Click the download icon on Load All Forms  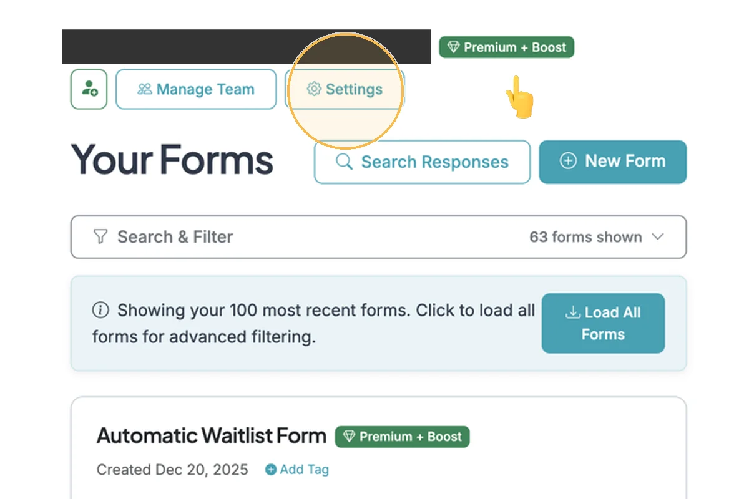(x=573, y=312)
